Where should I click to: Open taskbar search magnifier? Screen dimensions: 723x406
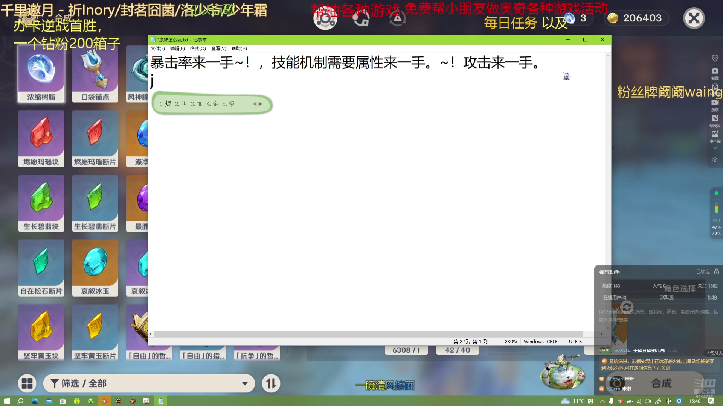(x=20, y=401)
